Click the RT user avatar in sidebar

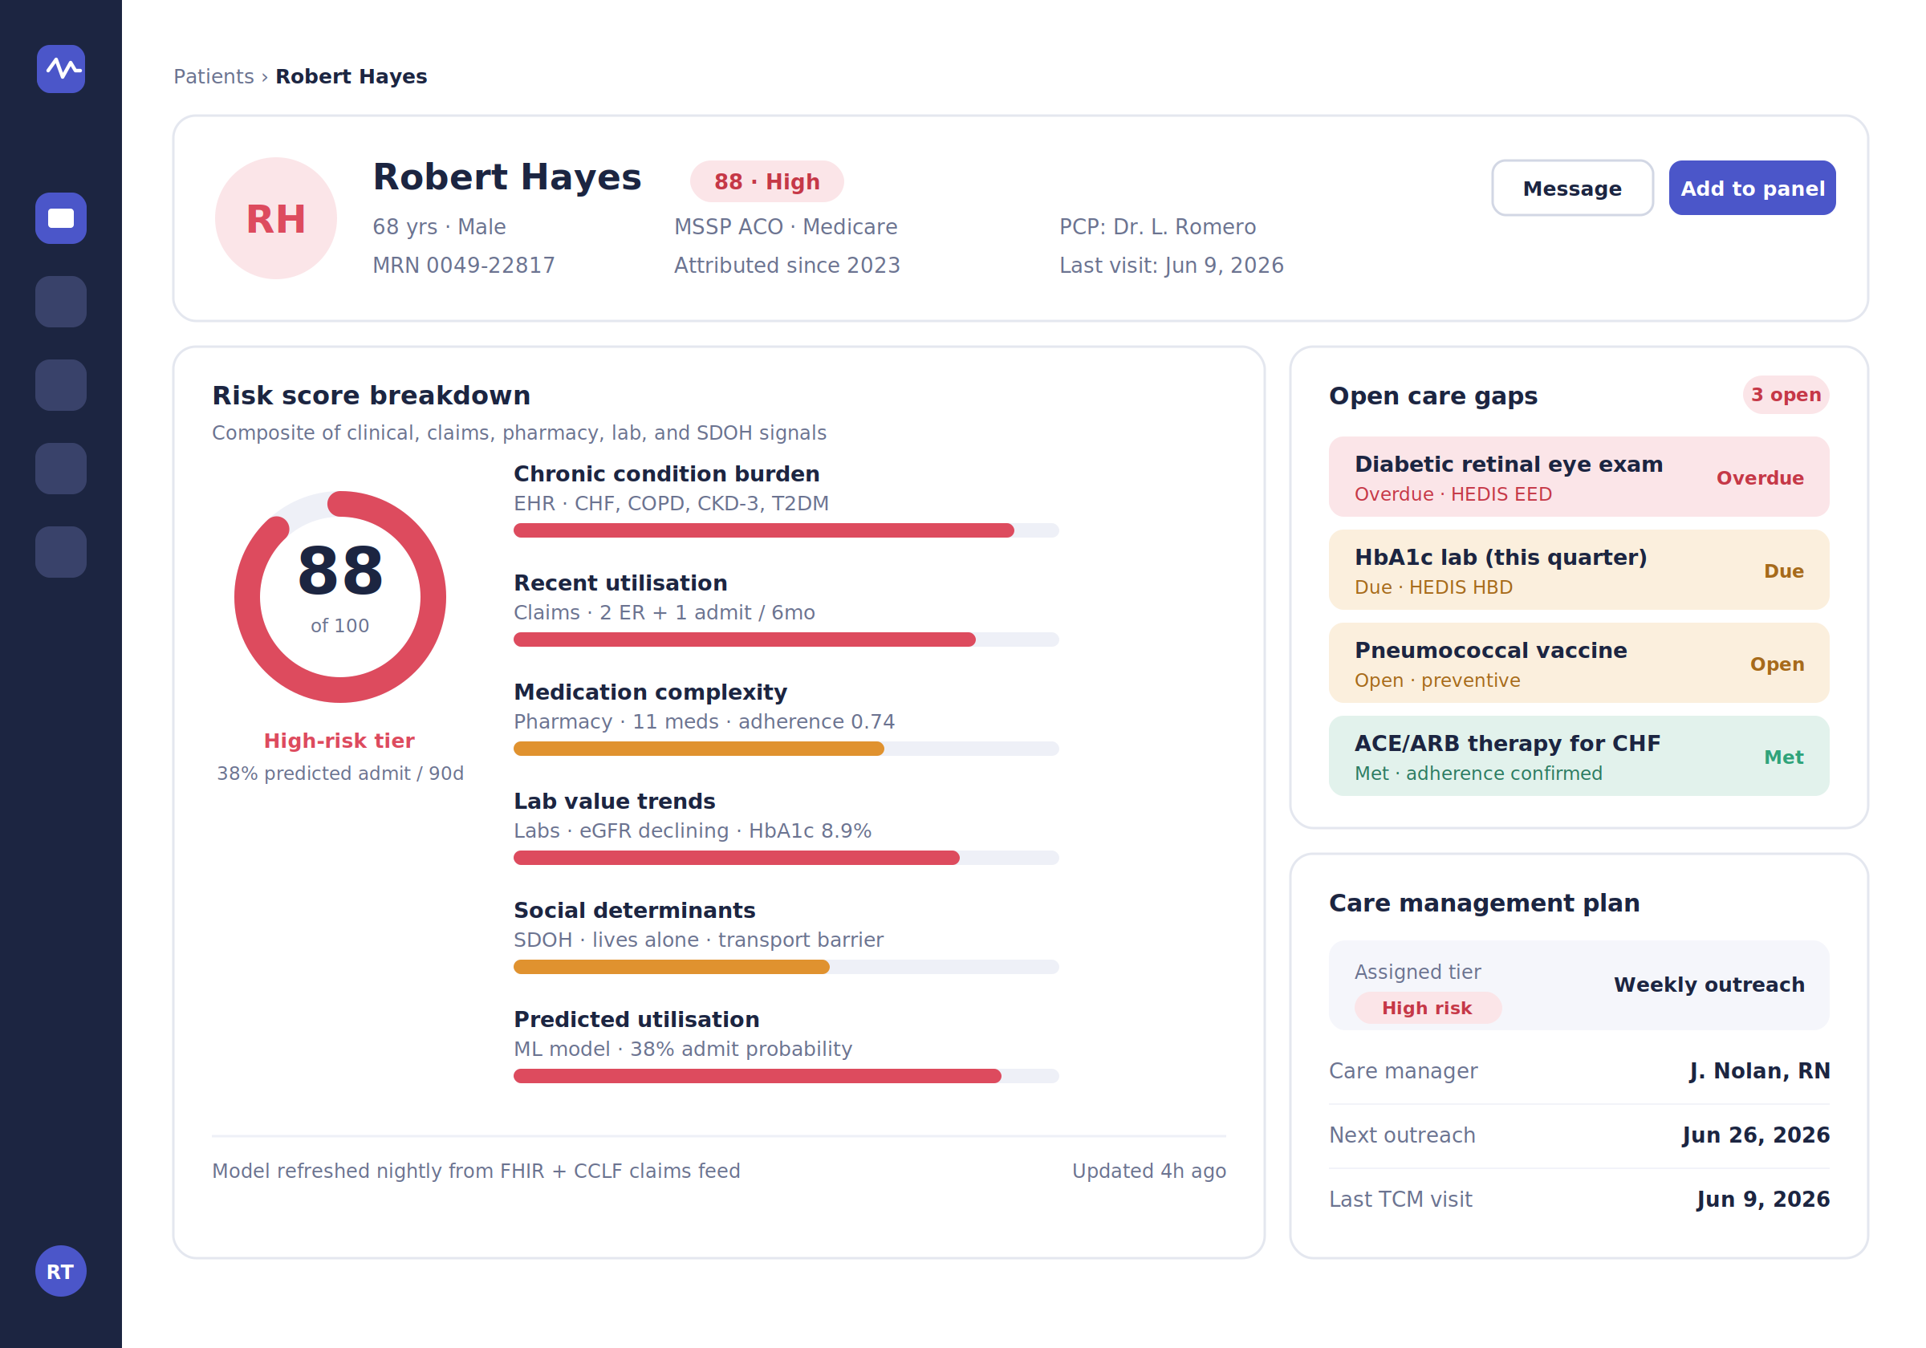tap(60, 1271)
